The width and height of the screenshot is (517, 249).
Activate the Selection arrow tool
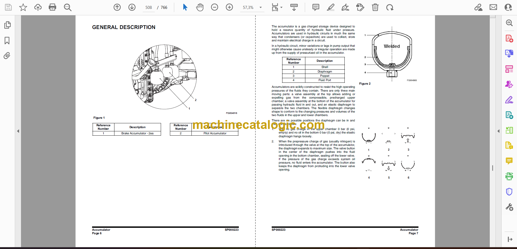coord(185,7)
